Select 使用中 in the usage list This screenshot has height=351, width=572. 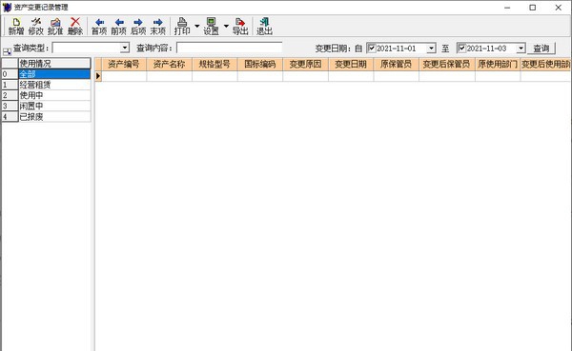click(x=54, y=95)
